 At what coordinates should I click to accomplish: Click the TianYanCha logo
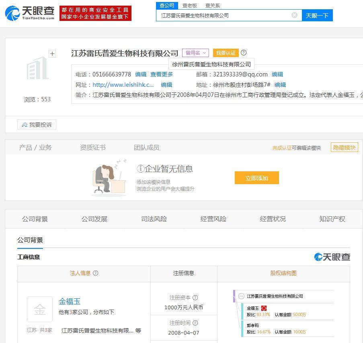(30, 13)
